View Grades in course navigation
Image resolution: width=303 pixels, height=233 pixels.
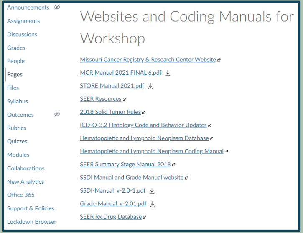pyautogui.click(x=16, y=48)
